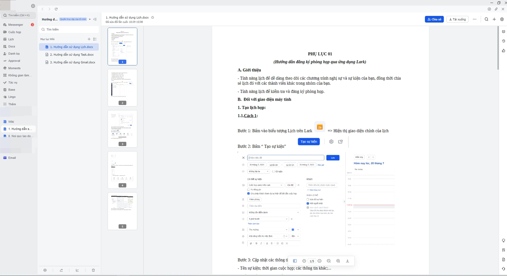The height and width of the screenshot is (276, 507).
Task: Collapse the wiki sidebar panel
Action: (95, 19)
